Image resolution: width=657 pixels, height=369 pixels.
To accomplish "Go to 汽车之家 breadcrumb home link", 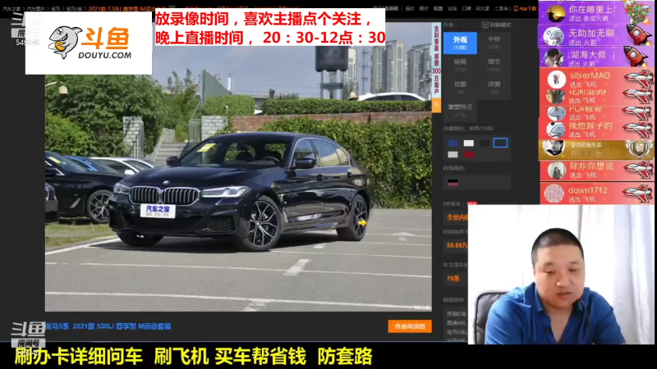I will [11, 8].
